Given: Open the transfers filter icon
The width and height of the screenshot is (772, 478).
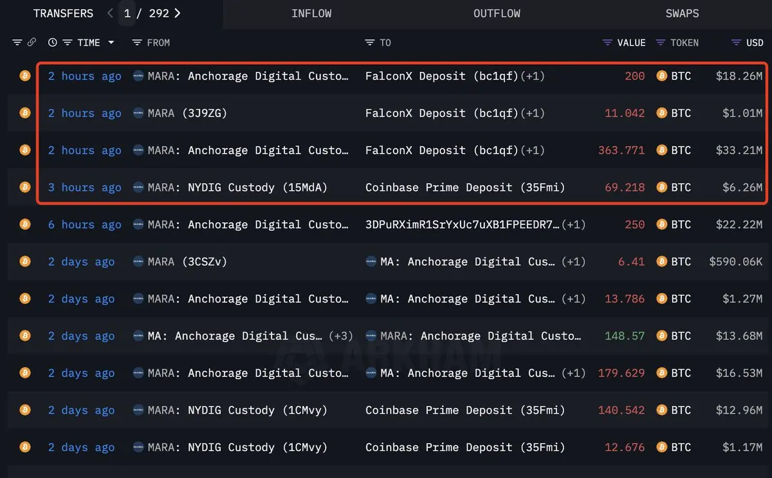Looking at the screenshot, I should [x=17, y=42].
